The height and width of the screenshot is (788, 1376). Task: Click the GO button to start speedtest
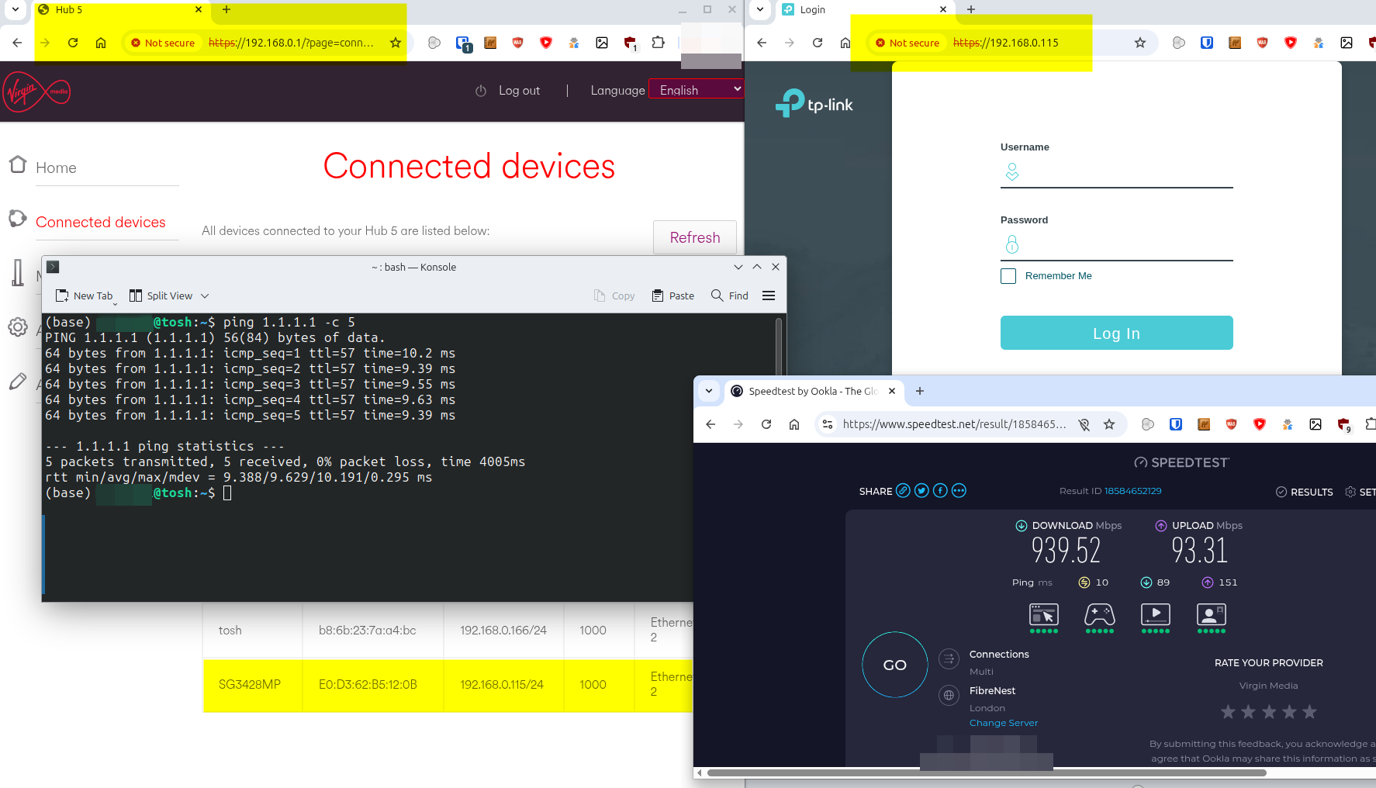coord(895,665)
